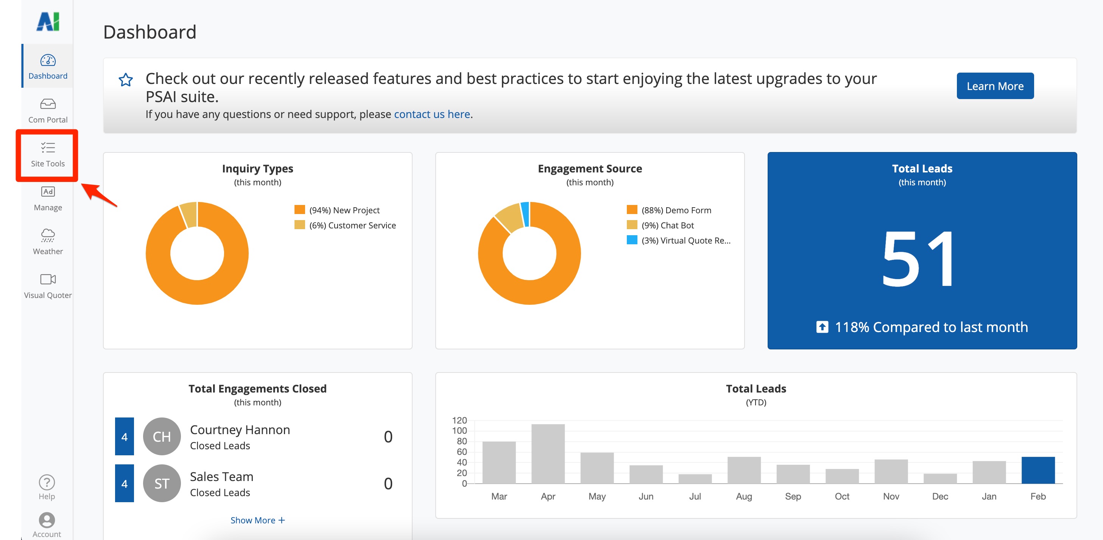Click the Apr bar in Total Leads chart
Image resolution: width=1103 pixels, height=540 pixels.
coord(548,453)
